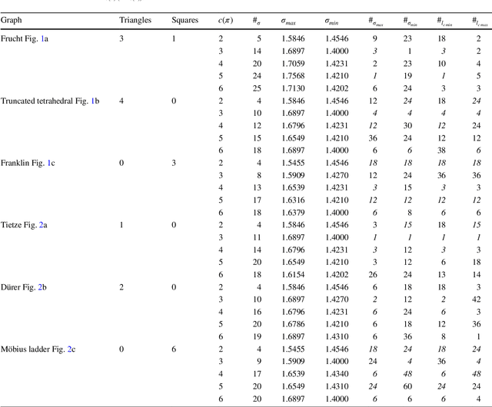Follow the Fig. 1c reference beside Franklin
The height and width of the screenshot is (407, 492).
pyautogui.click(x=50, y=163)
